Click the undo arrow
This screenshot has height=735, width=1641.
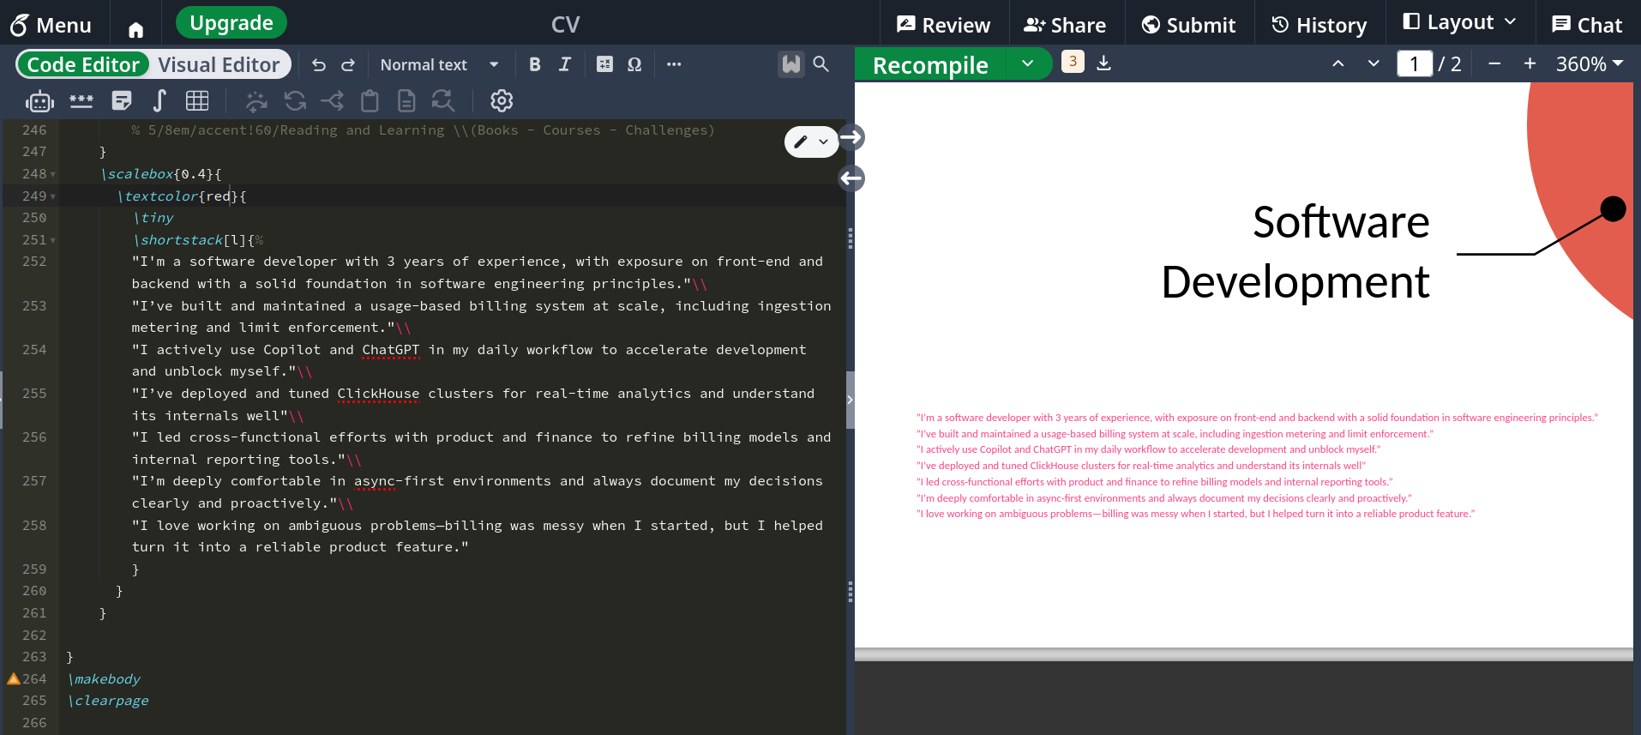tap(319, 65)
